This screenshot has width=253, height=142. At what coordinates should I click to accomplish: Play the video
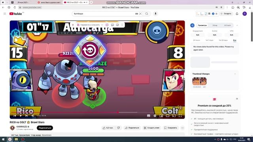(21, 116)
